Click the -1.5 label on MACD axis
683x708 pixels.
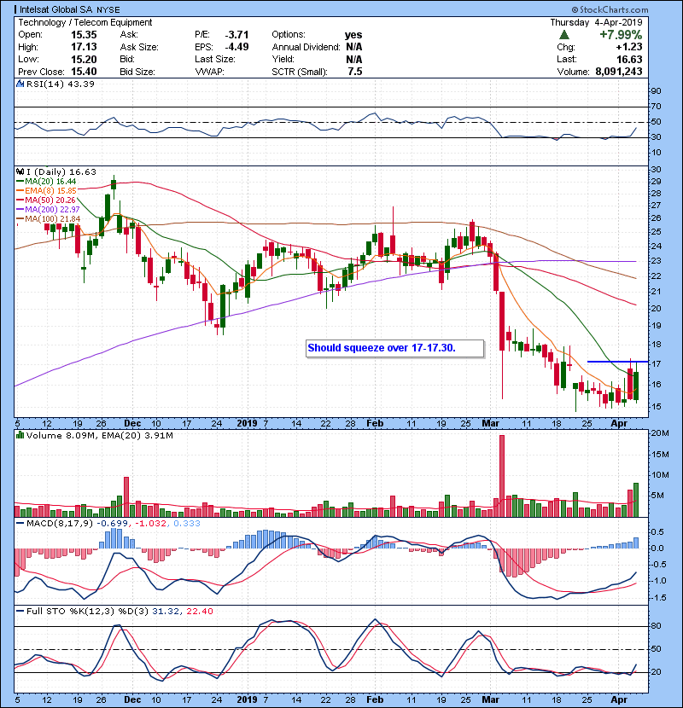pyautogui.click(x=657, y=598)
